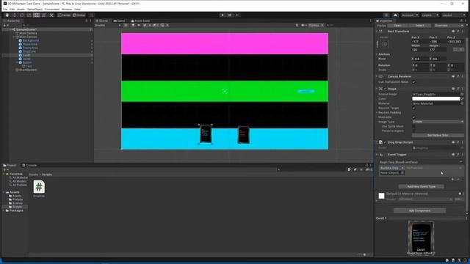Open cloud services icon in toolbar

click(395, 15)
